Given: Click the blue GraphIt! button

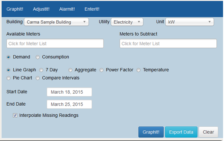Looking at the screenshot, I should point(151,132).
